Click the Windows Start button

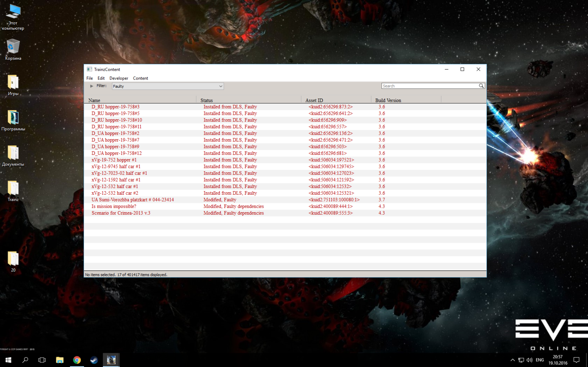(8, 360)
